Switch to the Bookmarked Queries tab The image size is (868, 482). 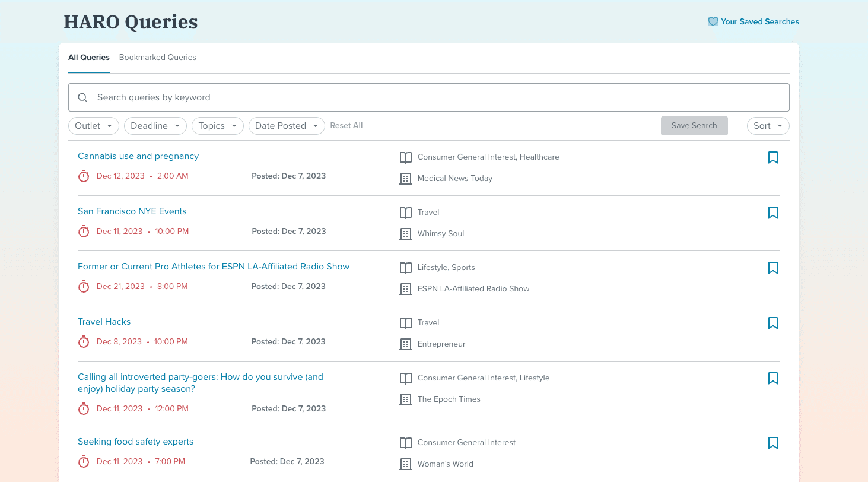tap(157, 58)
